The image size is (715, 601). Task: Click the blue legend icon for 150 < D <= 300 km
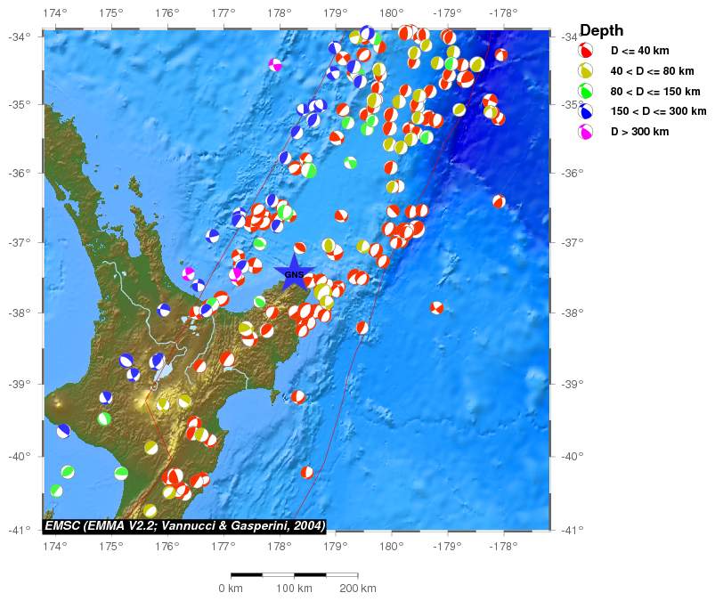point(586,111)
